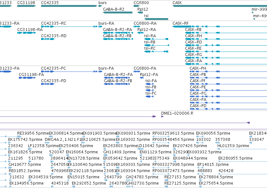
Task: Select the GABA-B-R2-PB protein feature
Action: click(x=117, y=84)
